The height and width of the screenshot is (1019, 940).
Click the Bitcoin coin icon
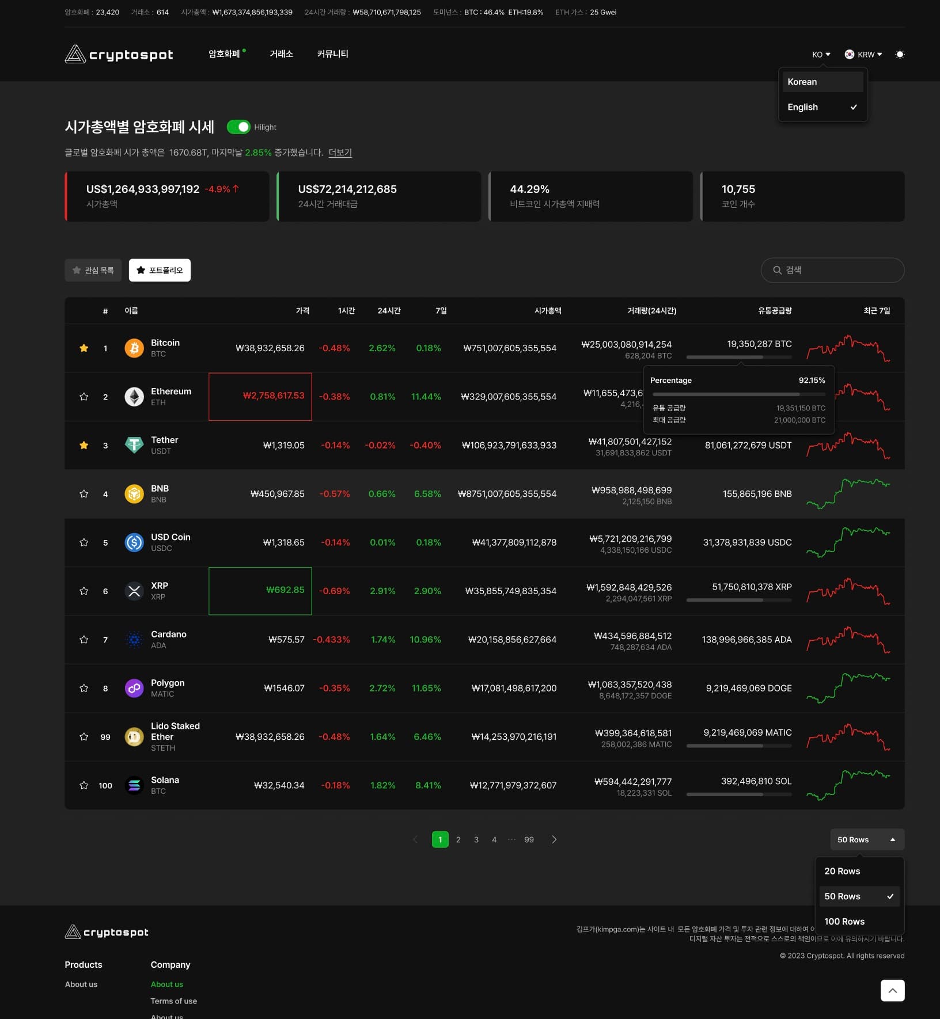(x=134, y=348)
